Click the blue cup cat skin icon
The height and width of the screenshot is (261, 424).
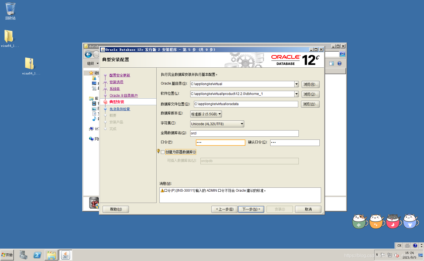tap(411, 222)
